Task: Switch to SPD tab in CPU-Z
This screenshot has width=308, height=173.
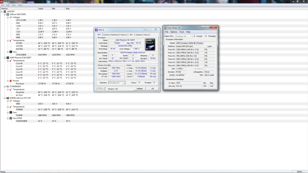Action: pos(131,35)
